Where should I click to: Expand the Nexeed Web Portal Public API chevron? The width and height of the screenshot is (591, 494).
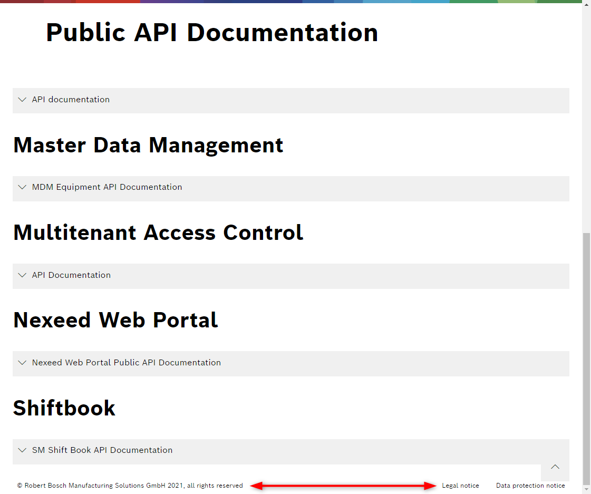tap(22, 363)
